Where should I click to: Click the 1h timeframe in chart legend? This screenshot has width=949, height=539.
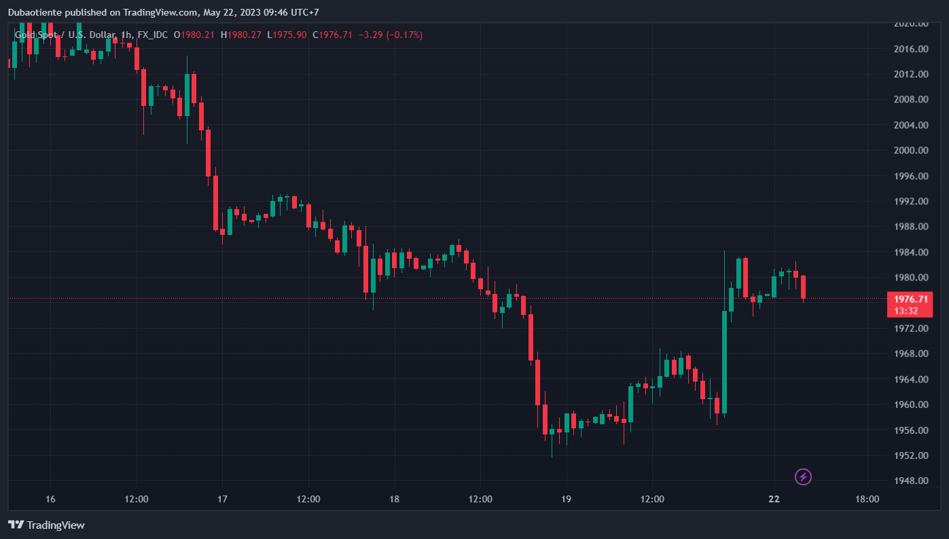(x=126, y=35)
